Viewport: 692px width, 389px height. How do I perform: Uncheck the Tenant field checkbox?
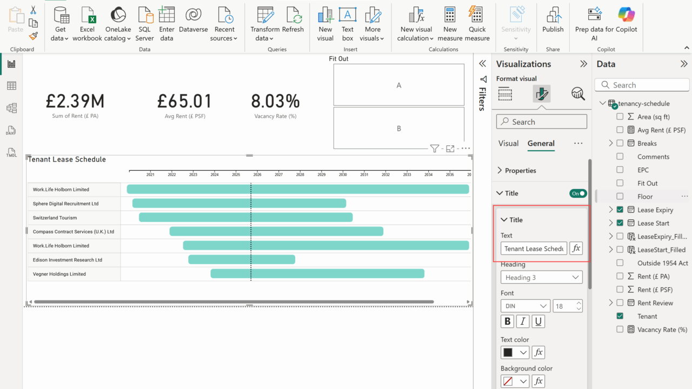[x=620, y=316]
